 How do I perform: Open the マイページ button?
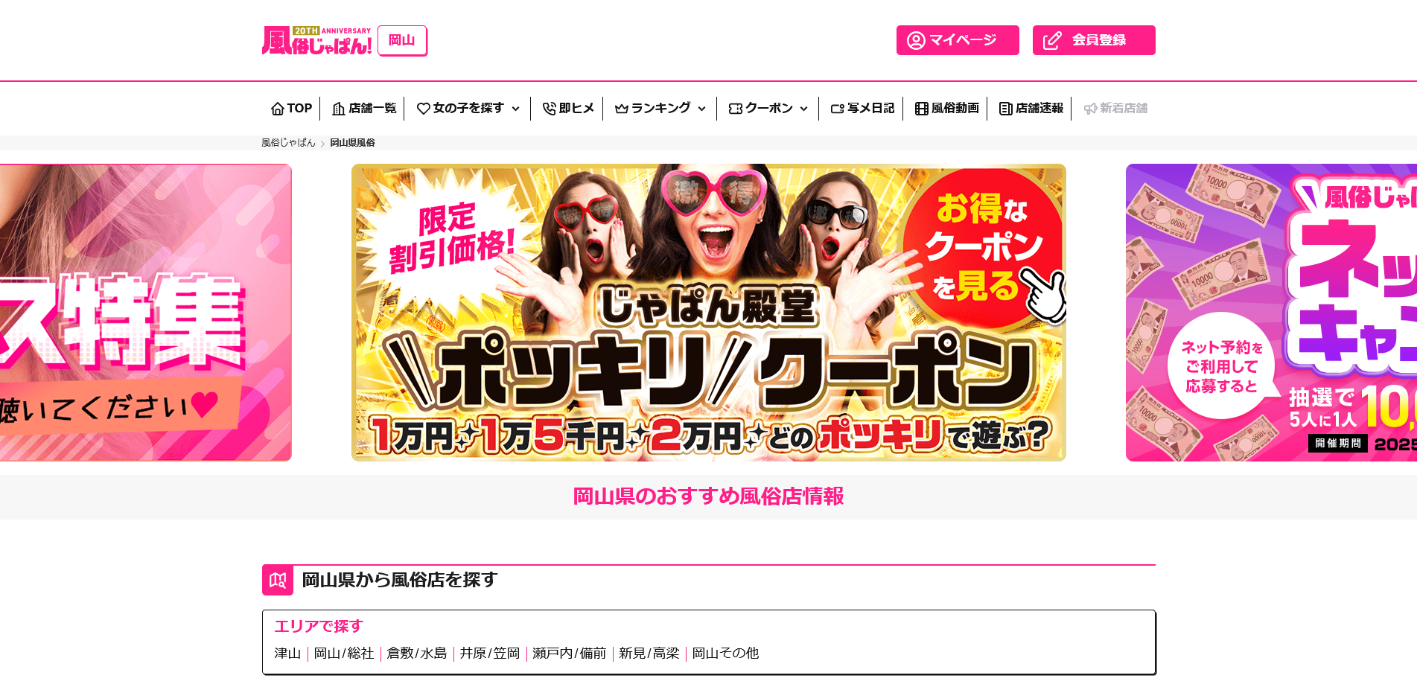click(958, 40)
